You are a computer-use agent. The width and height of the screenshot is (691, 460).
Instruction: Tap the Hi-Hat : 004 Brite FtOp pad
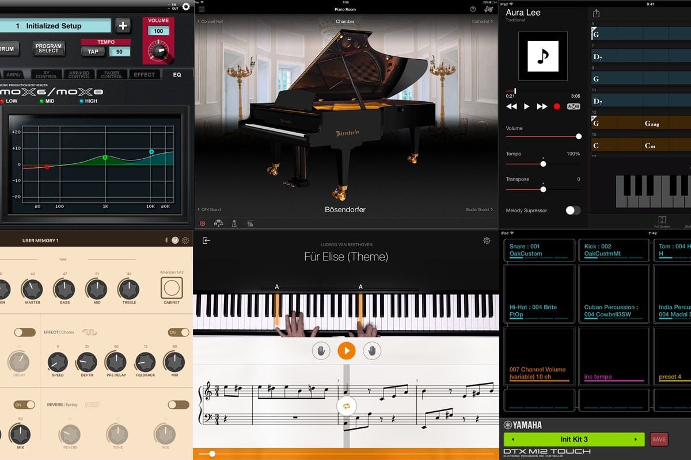click(539, 293)
